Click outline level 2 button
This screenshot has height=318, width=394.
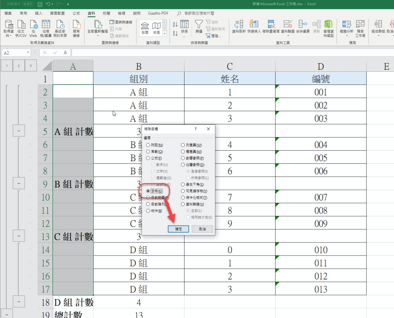click(x=19, y=66)
